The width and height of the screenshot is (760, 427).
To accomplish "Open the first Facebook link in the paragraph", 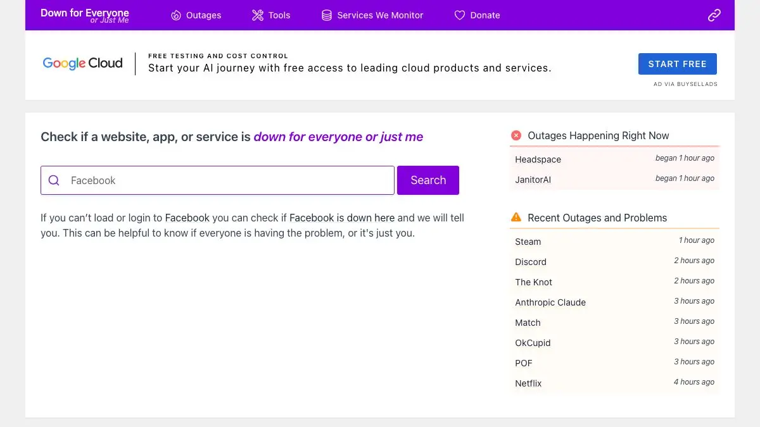I will tap(187, 218).
